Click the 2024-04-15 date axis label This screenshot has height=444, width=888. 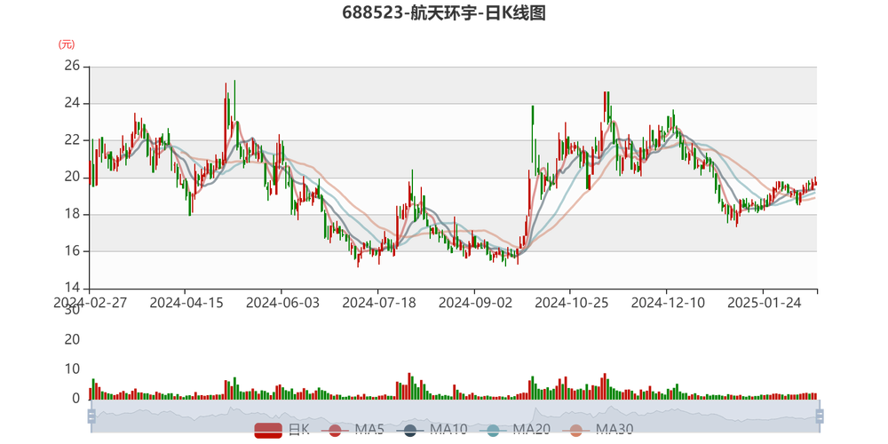point(186,303)
